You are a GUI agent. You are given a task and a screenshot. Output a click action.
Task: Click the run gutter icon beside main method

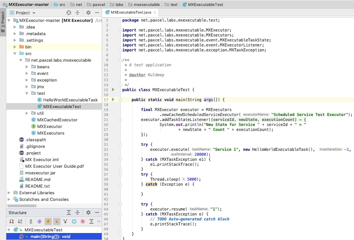[113, 99]
